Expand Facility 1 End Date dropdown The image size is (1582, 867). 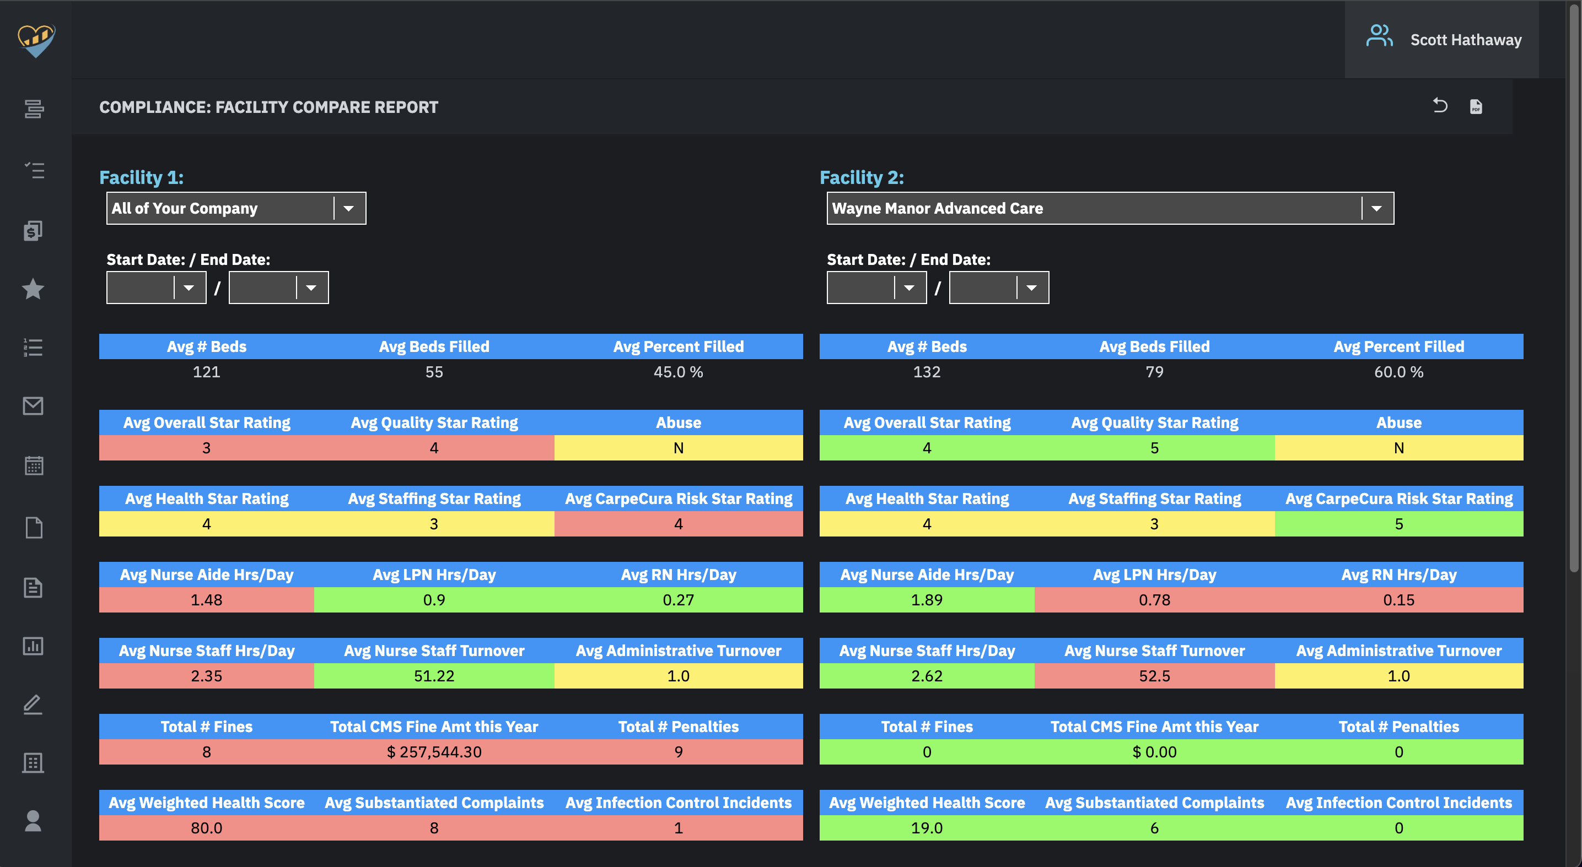tap(278, 288)
